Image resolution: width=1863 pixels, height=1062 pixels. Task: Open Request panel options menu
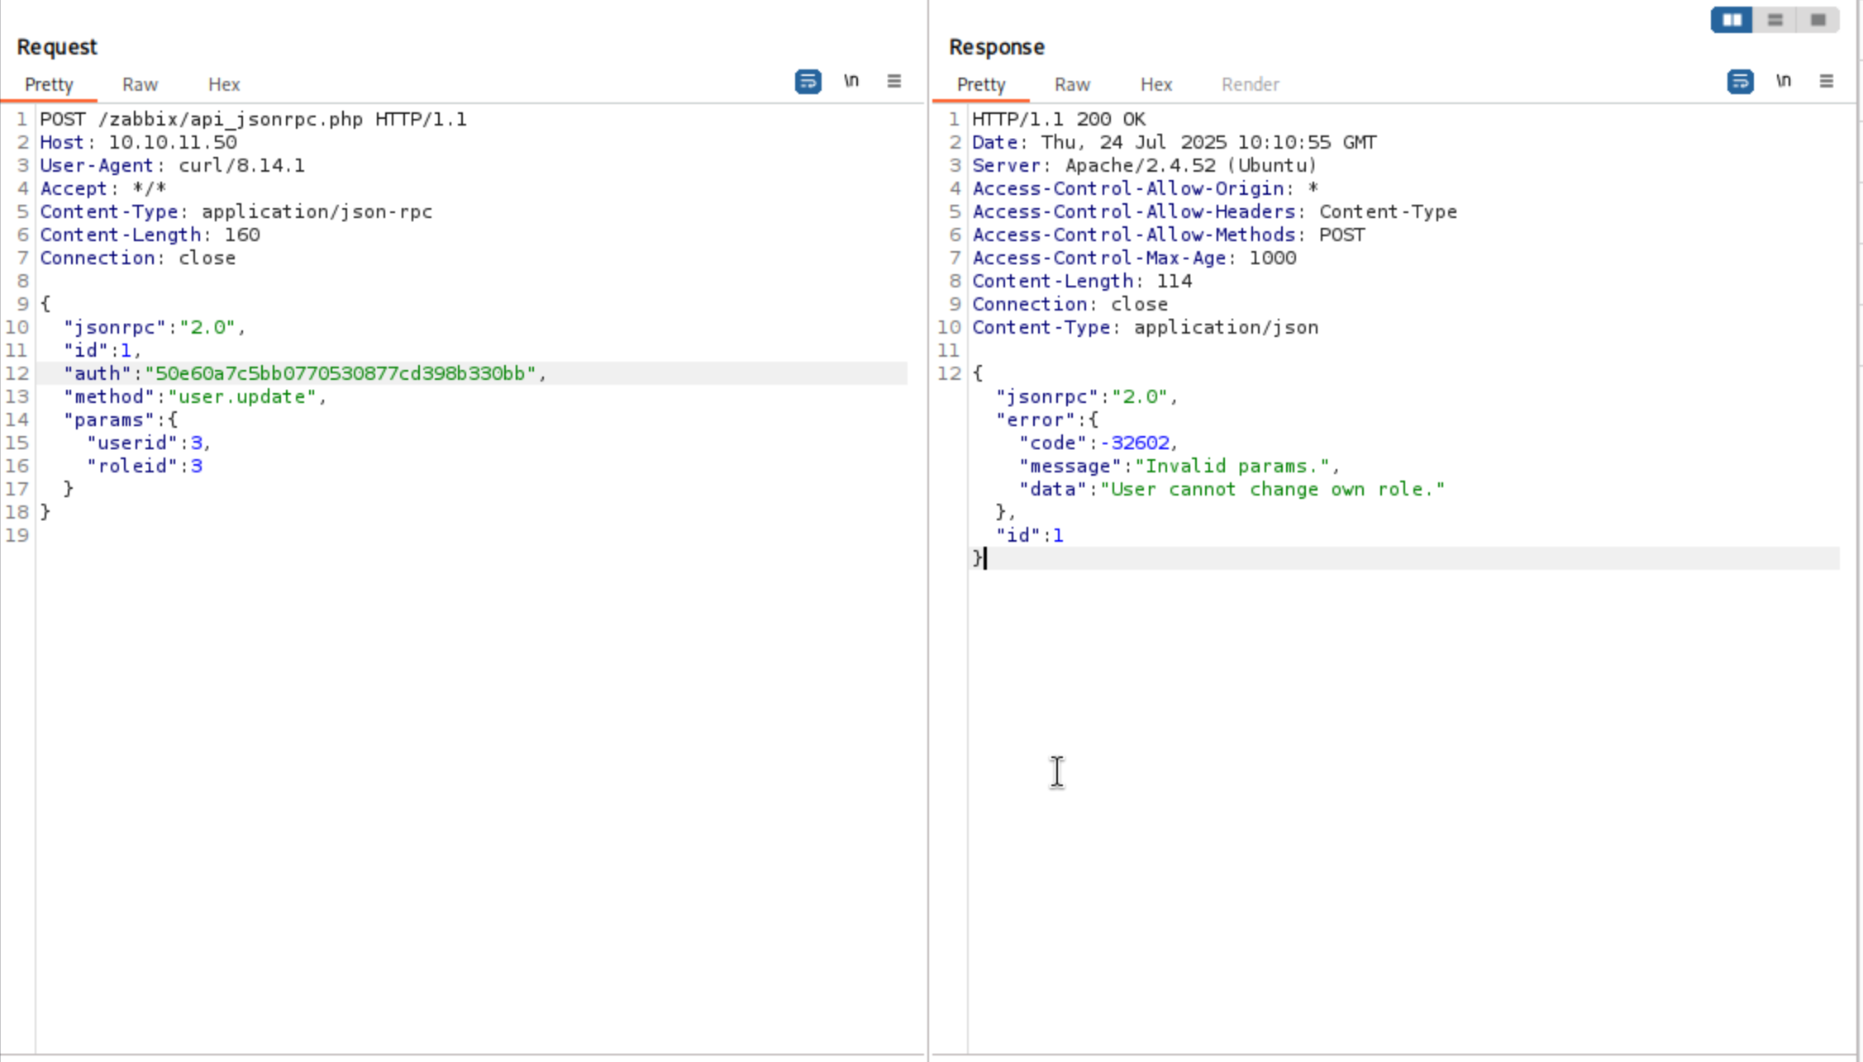coord(894,81)
